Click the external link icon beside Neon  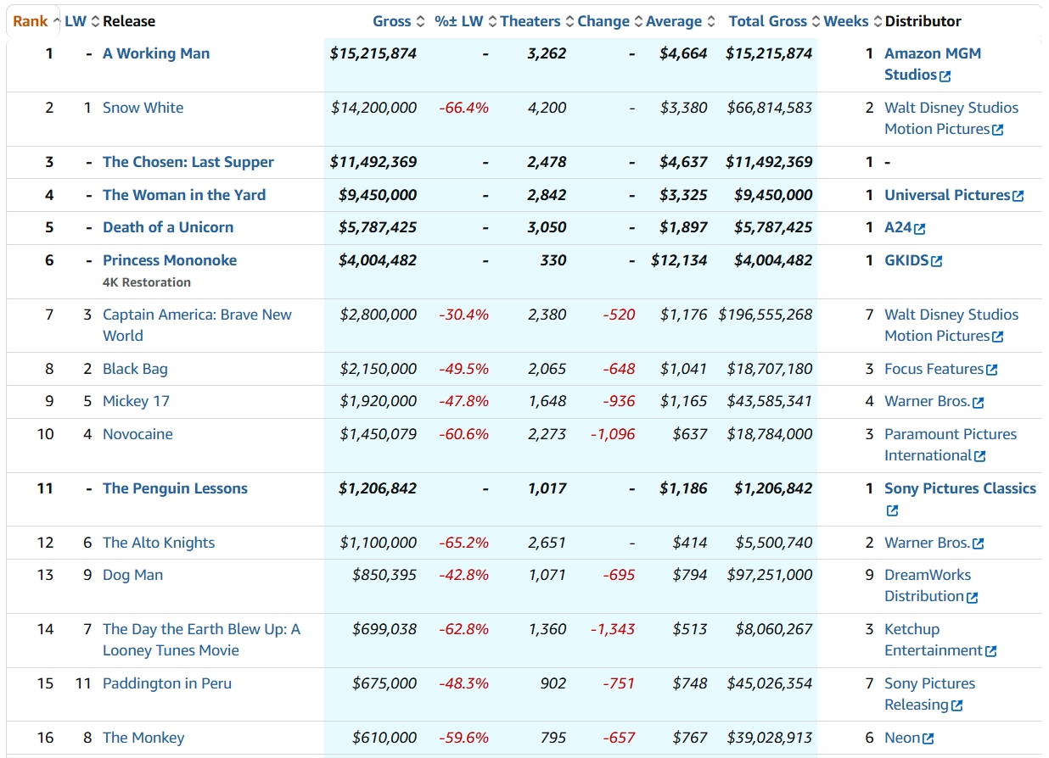point(928,738)
